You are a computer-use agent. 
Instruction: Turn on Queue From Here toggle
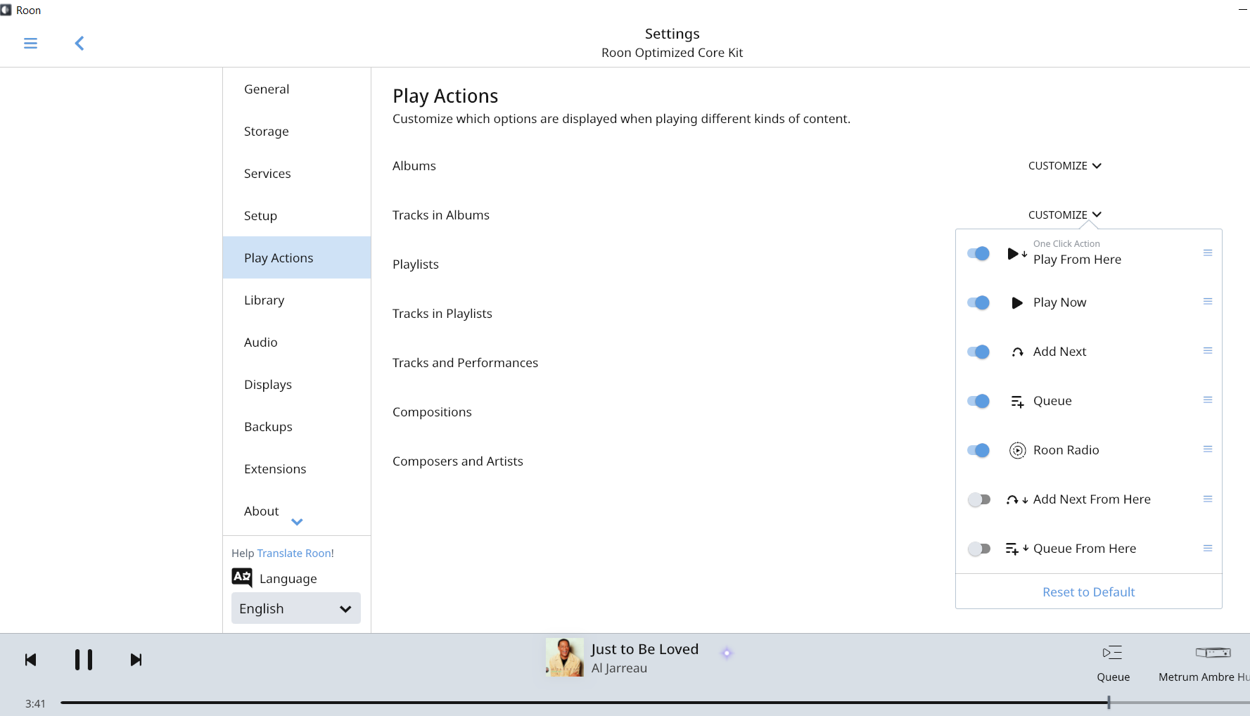(x=978, y=549)
